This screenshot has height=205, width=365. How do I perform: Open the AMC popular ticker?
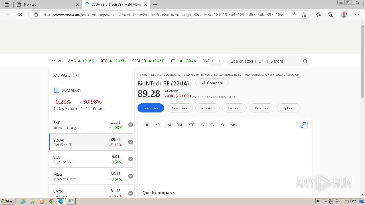[x=81, y=61]
